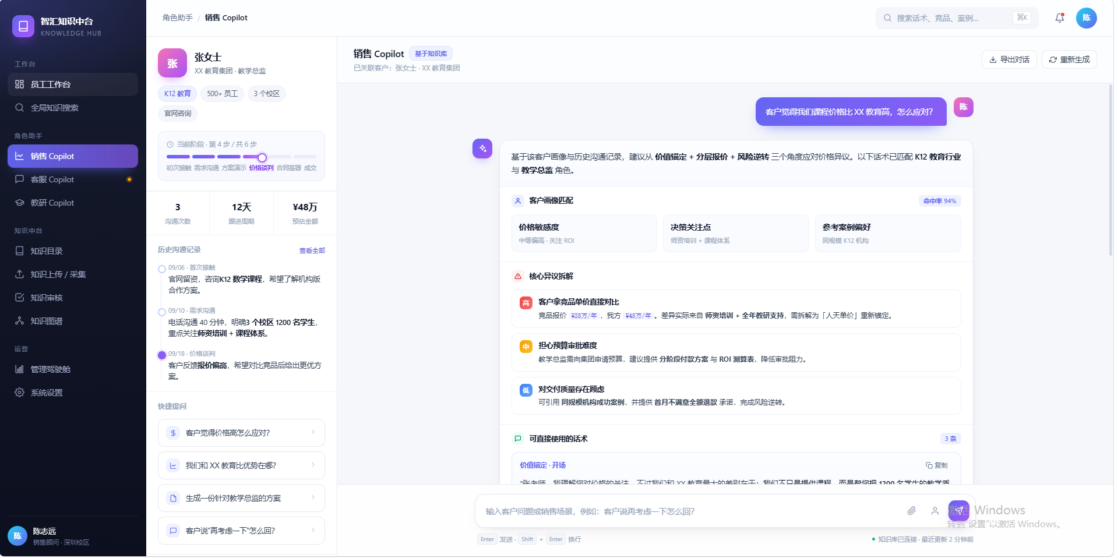Click the 价格谈判 stage label
Screen dimensions: 1118x558
pos(261,168)
